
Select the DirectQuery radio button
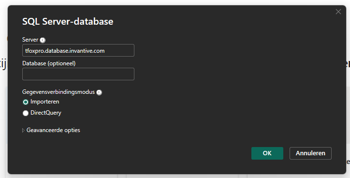coord(26,113)
